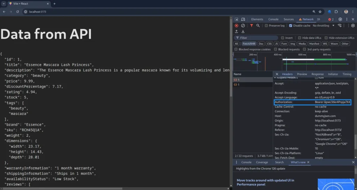Close the request details pane
The height and width of the screenshot is (190, 357).
pos(277,74)
